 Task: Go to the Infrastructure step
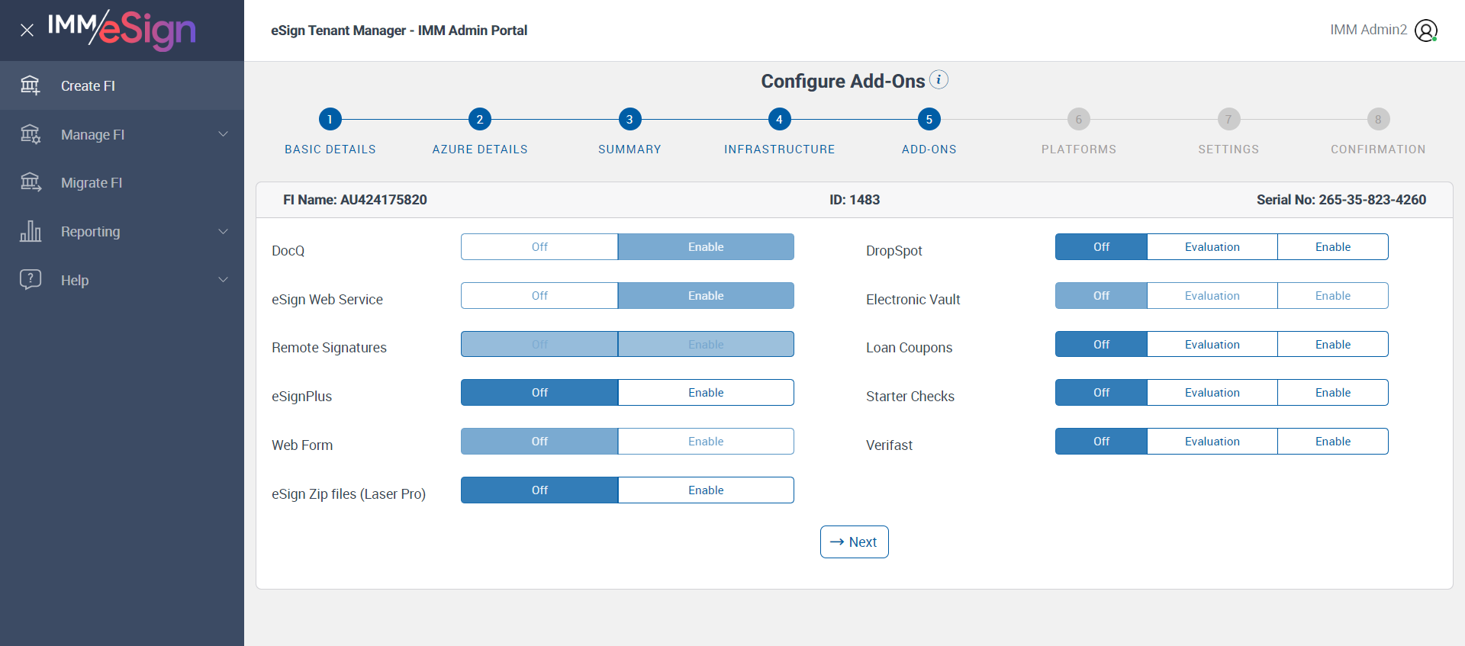point(779,119)
